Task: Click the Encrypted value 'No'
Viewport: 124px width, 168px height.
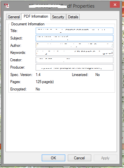Action: click(38, 89)
